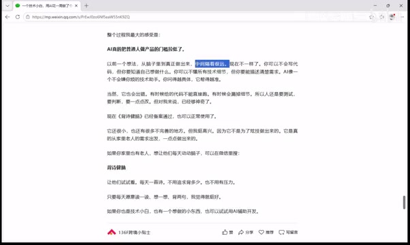The width and height of the screenshot is (410, 245).
Task: Recommend the article with heart icon
Action: (266, 232)
